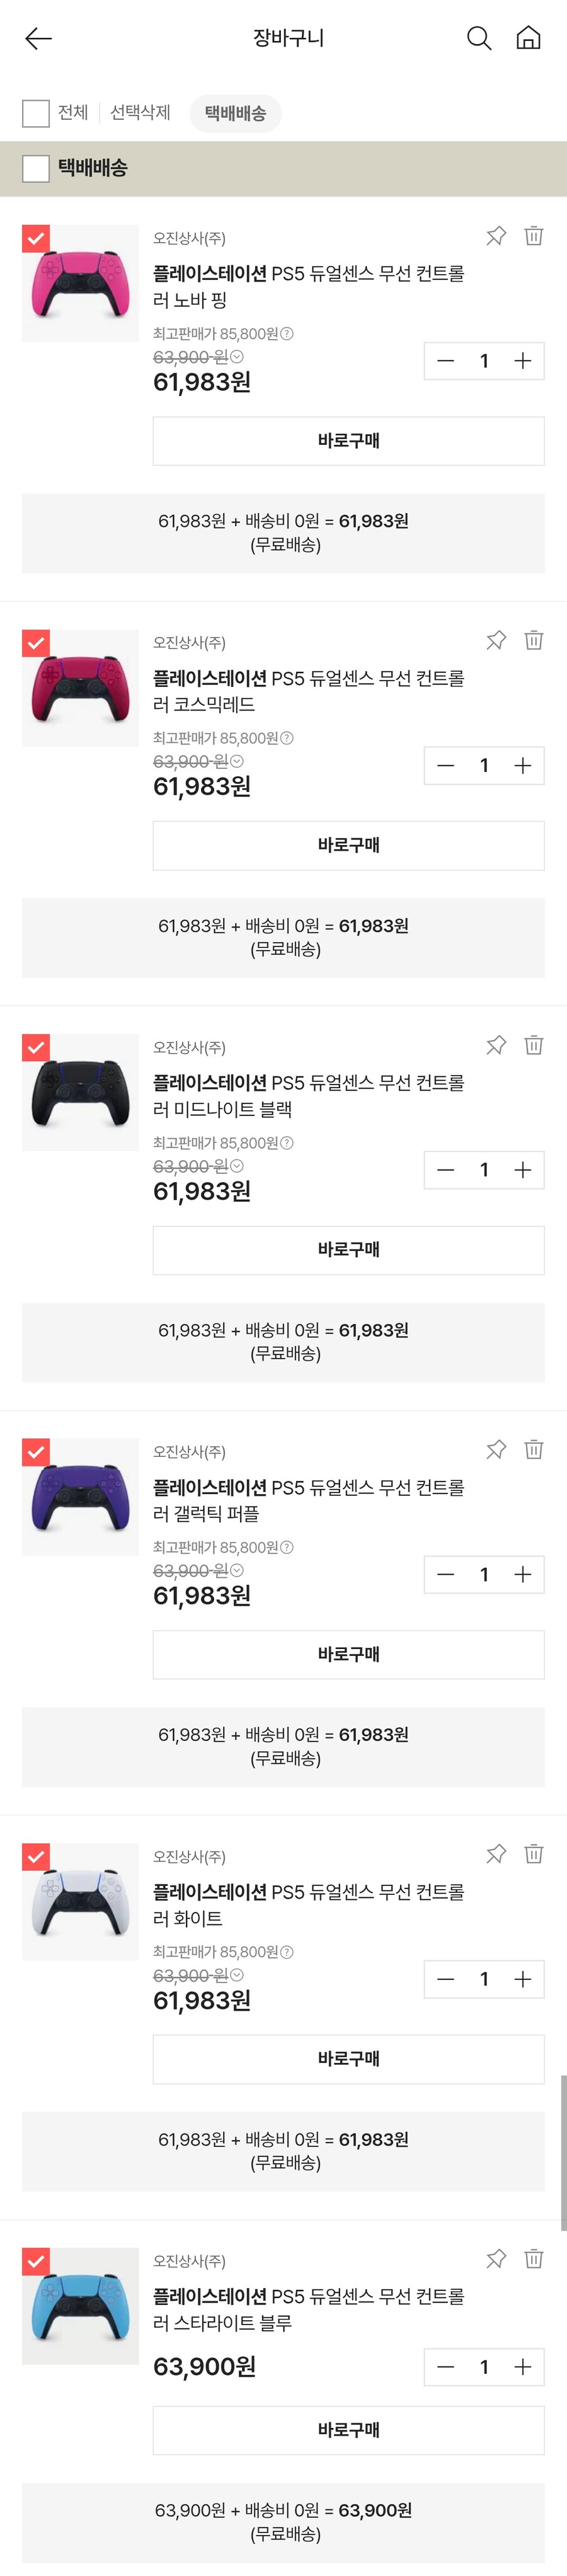Open search from the cart header
This screenshot has height=2576, width=567.
coord(478,38)
